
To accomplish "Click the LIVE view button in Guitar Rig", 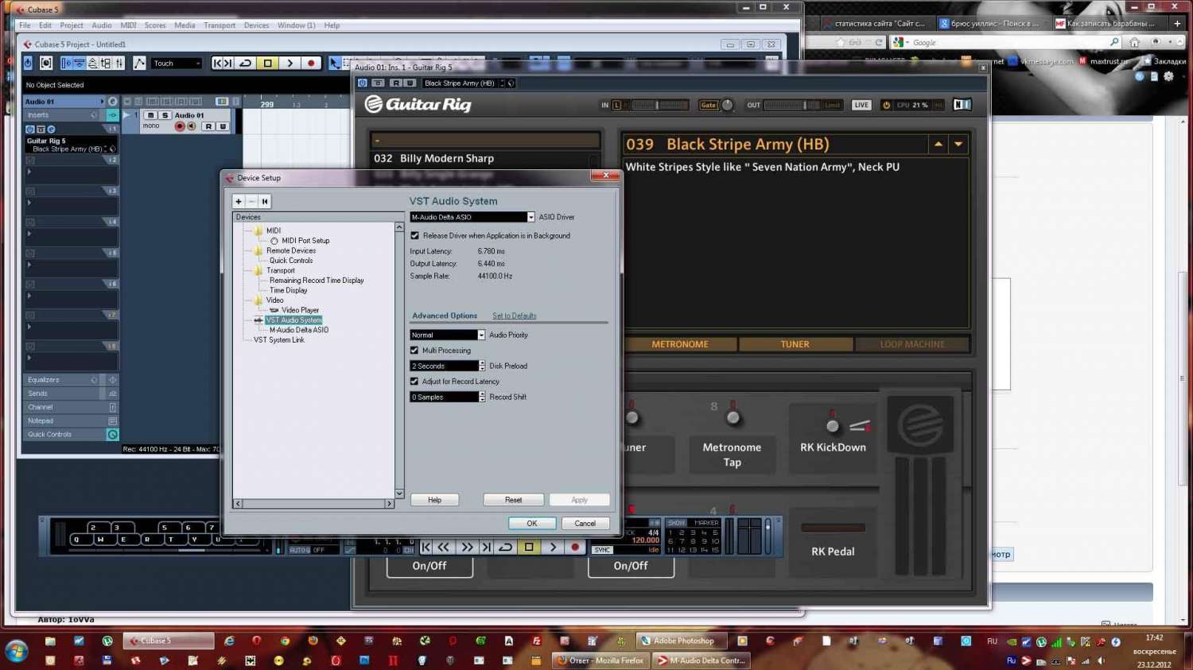I will point(861,105).
